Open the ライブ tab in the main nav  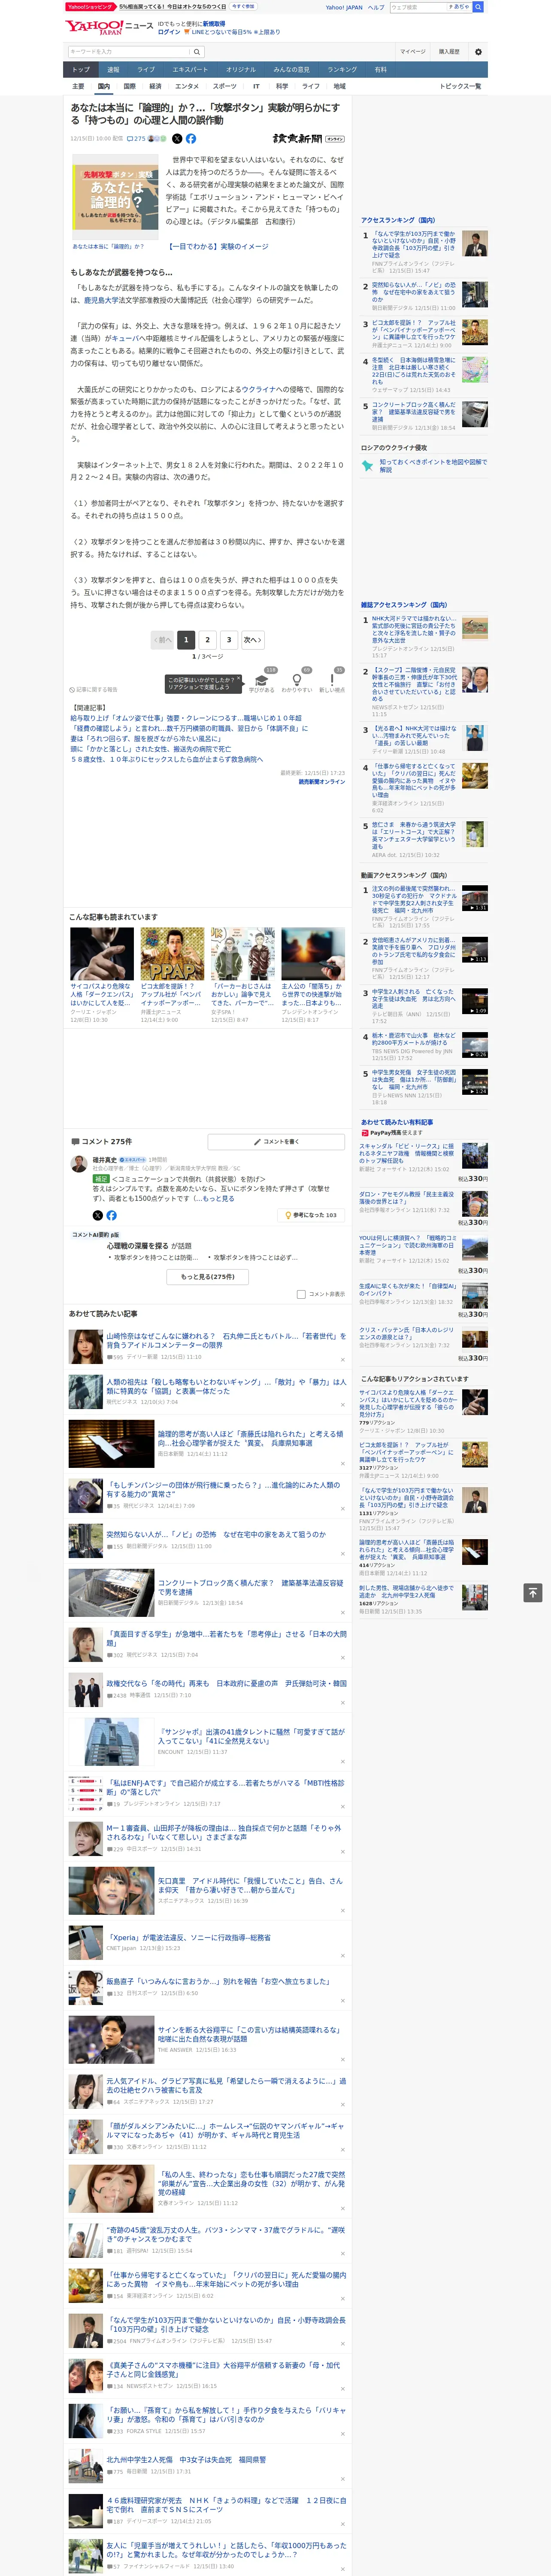pyautogui.click(x=146, y=69)
